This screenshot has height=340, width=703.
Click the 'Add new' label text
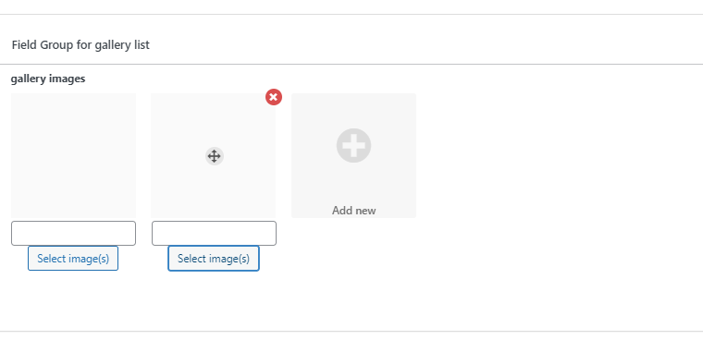click(353, 211)
